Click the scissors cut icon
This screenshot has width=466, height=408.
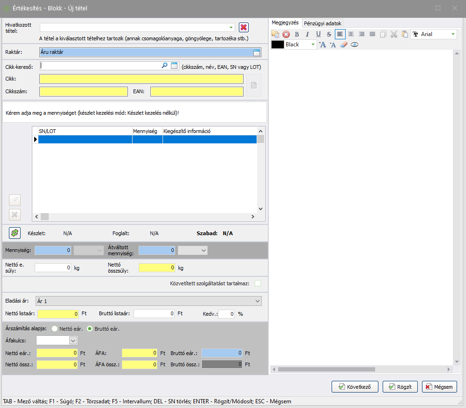394,34
